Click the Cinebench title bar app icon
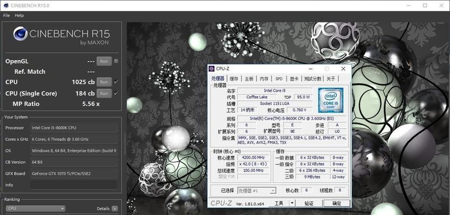The height and width of the screenshot is (215, 450). (x=5, y=5)
